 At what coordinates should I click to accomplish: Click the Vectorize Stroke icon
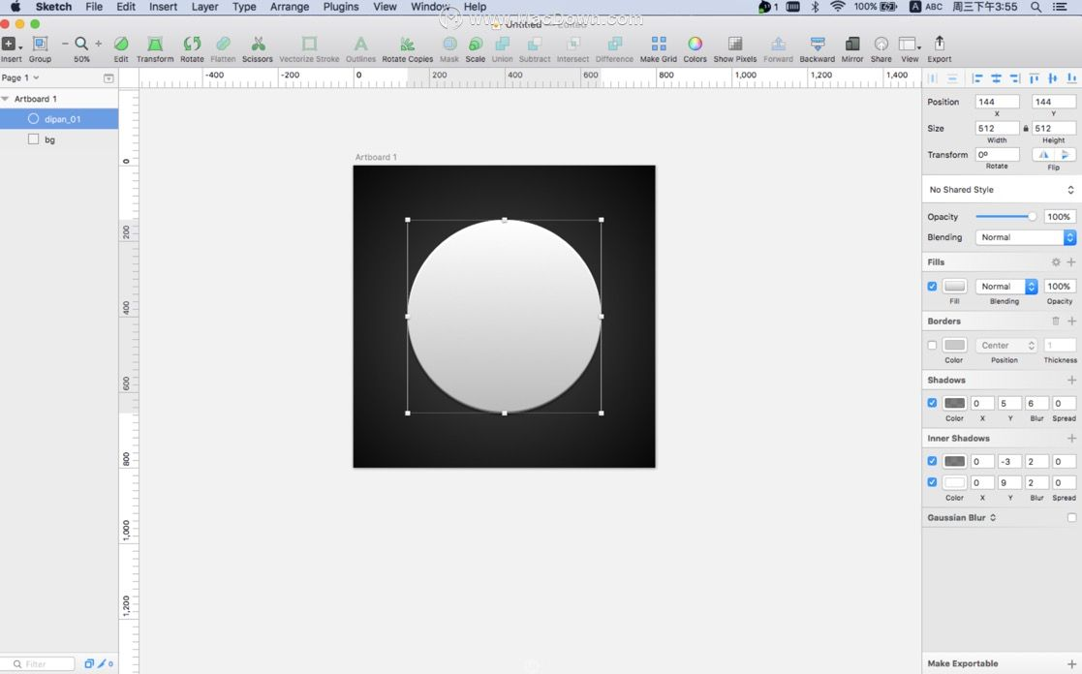pyautogui.click(x=309, y=45)
